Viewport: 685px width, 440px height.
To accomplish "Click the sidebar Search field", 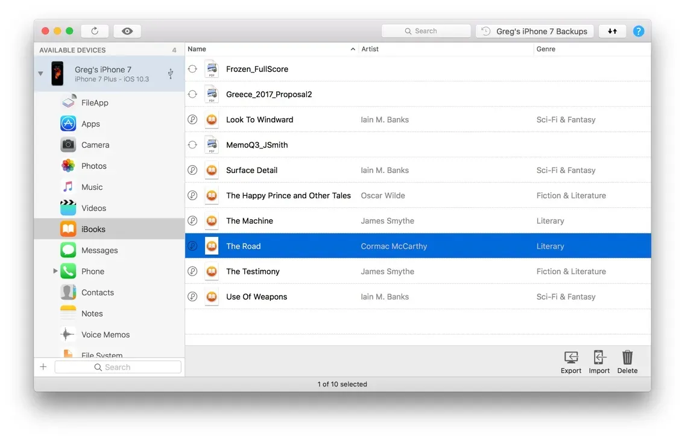I will click(118, 367).
